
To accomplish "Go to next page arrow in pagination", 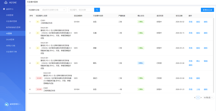I will (x=201, y=98).
